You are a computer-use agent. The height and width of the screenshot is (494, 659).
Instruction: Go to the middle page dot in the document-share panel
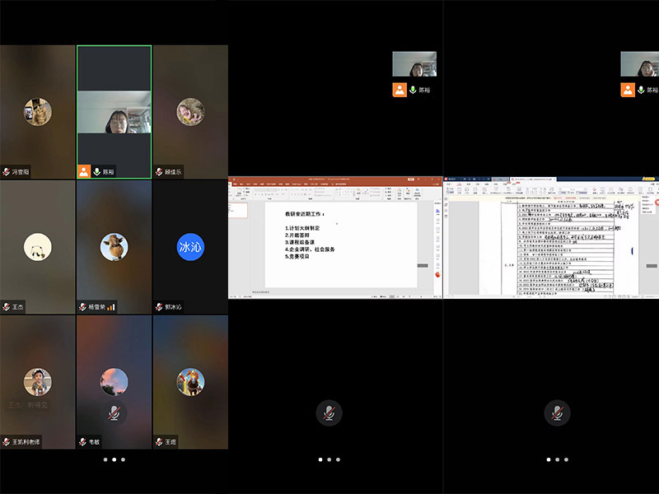[x=558, y=459]
